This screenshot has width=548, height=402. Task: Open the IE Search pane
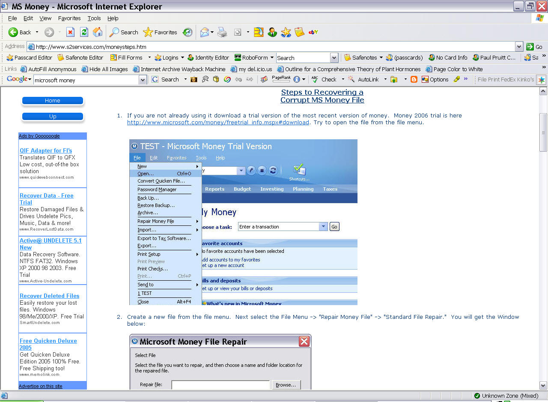[x=124, y=32]
